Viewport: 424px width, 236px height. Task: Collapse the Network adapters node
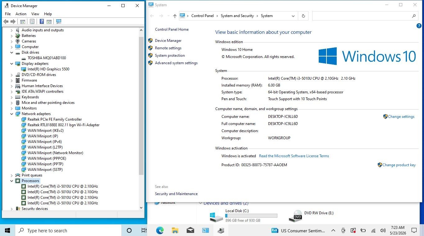pos(12,114)
